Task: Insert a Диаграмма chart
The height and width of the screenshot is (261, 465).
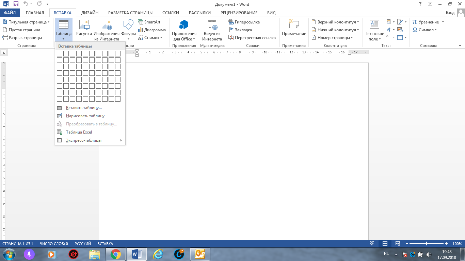Action: [151, 30]
